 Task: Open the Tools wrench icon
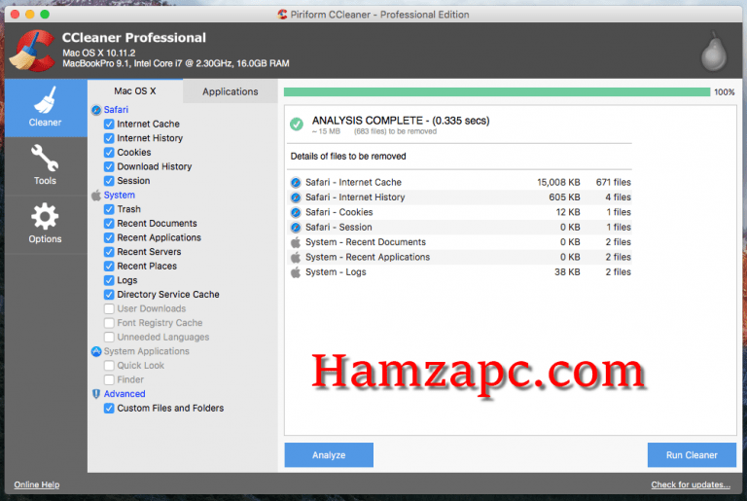click(x=45, y=158)
